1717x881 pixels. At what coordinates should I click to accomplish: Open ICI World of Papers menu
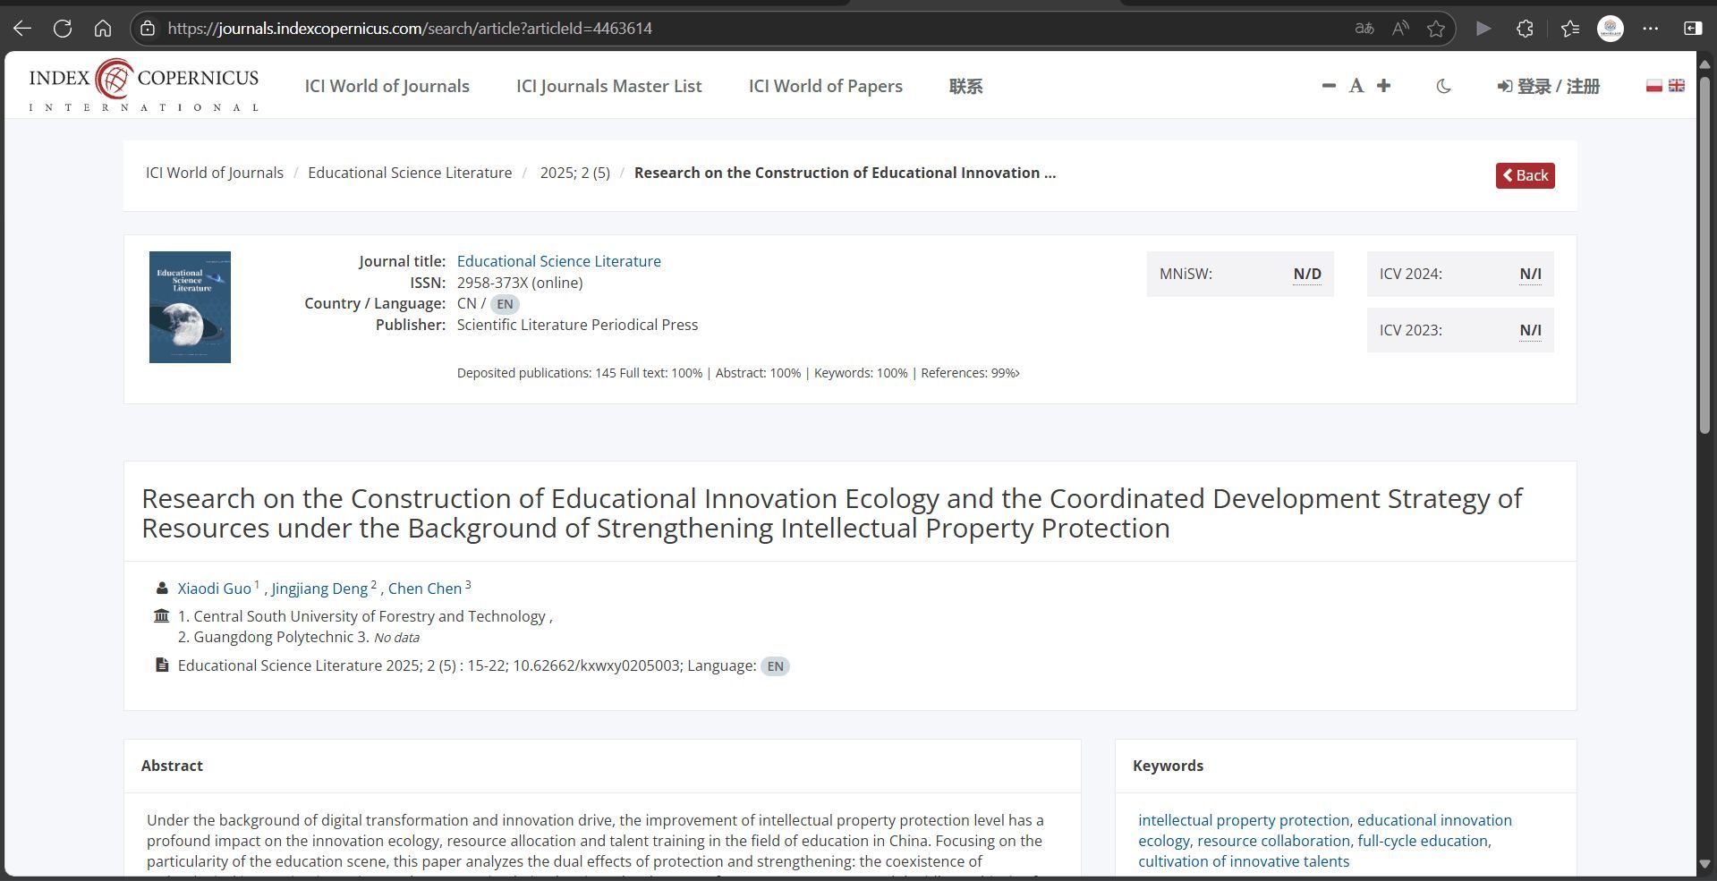coord(825,86)
